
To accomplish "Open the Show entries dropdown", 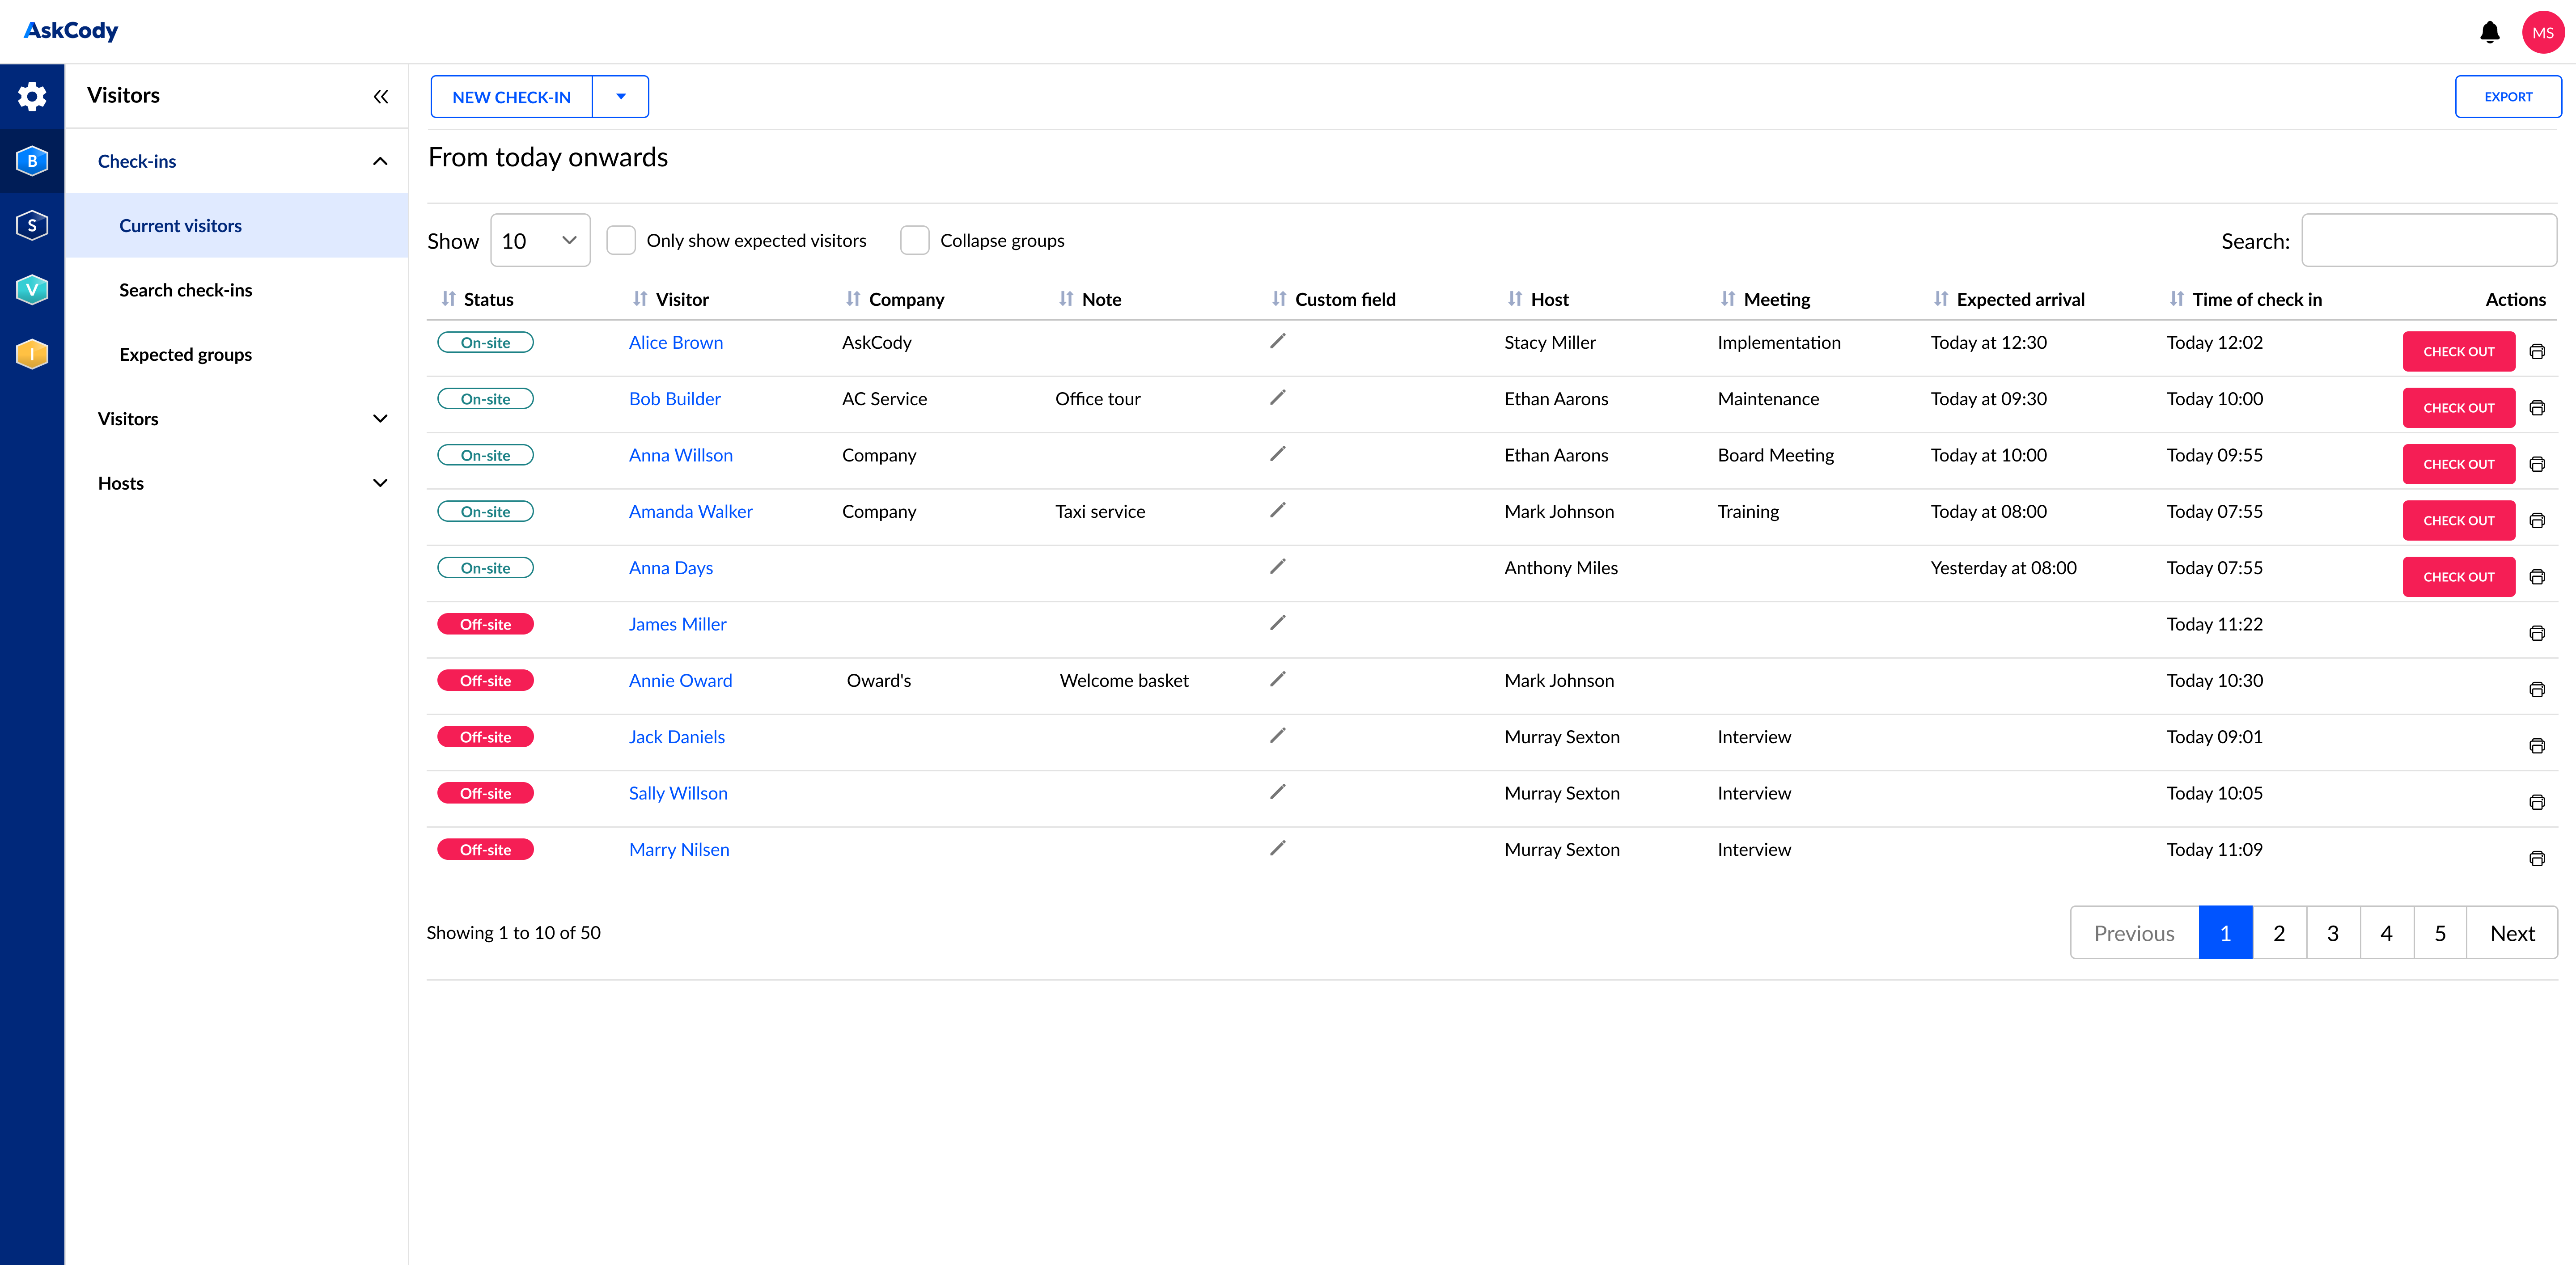I will tap(540, 241).
